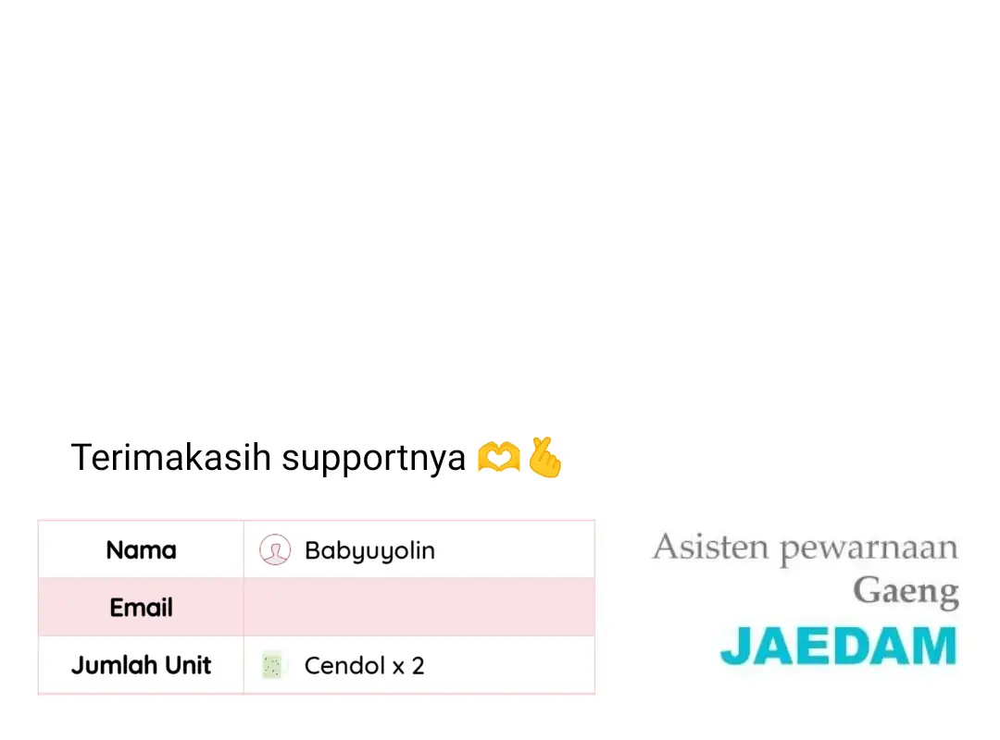1000x740 pixels.
Task: Click the word Asisten
Action: tap(710, 547)
